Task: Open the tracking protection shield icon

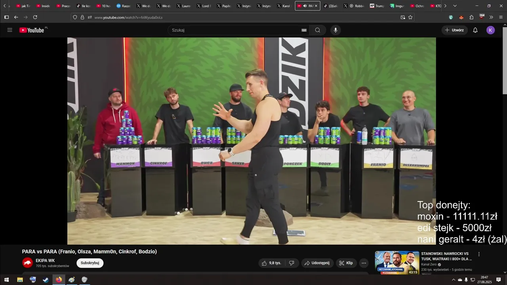Action: coord(75,17)
